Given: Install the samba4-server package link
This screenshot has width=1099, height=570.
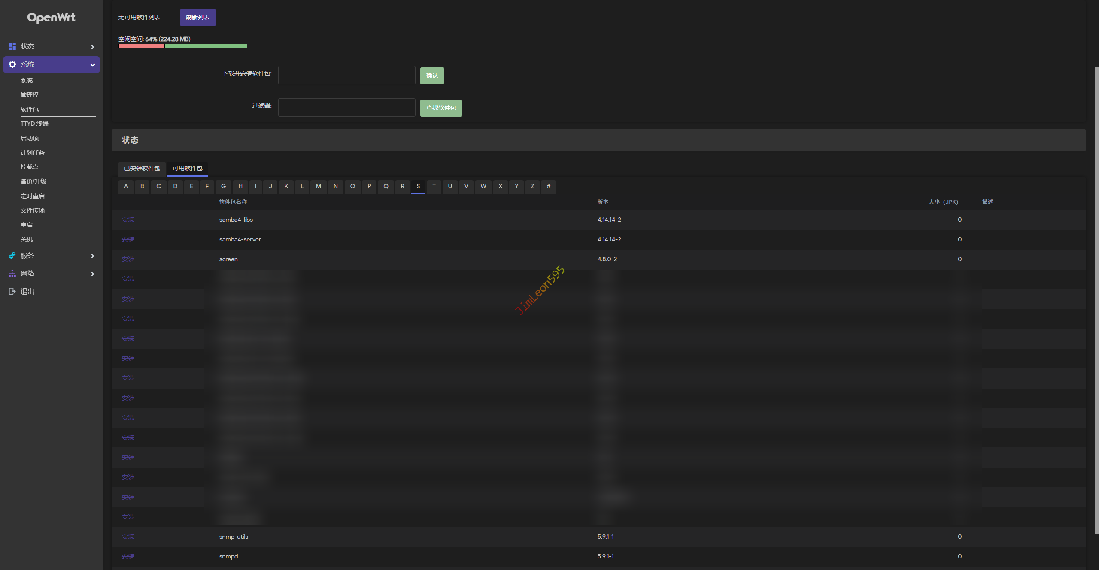Looking at the screenshot, I should pos(128,239).
